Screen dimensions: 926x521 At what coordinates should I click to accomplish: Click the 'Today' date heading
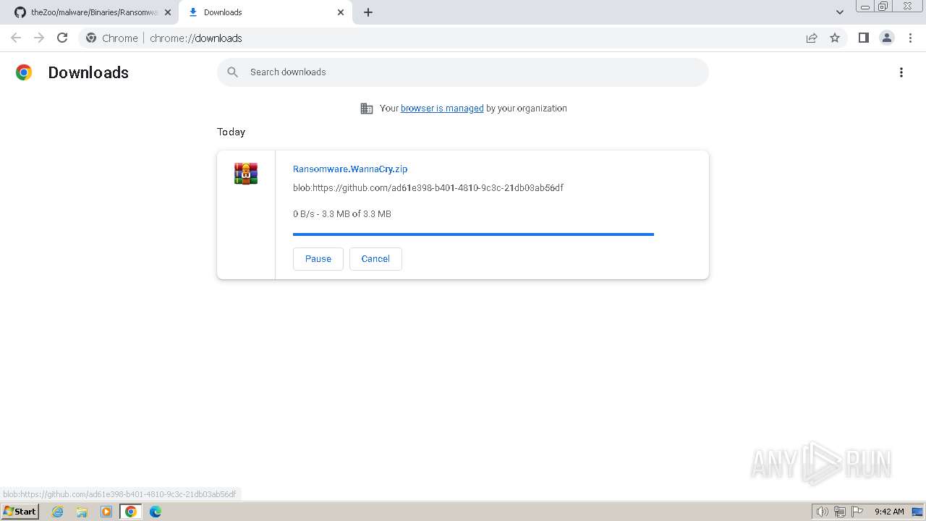point(231,132)
